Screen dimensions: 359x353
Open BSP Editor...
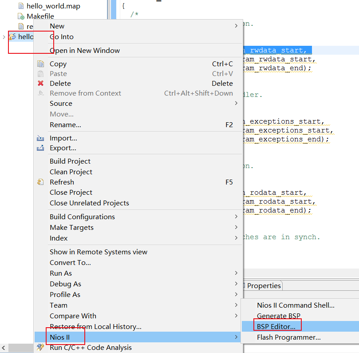(x=300, y=326)
